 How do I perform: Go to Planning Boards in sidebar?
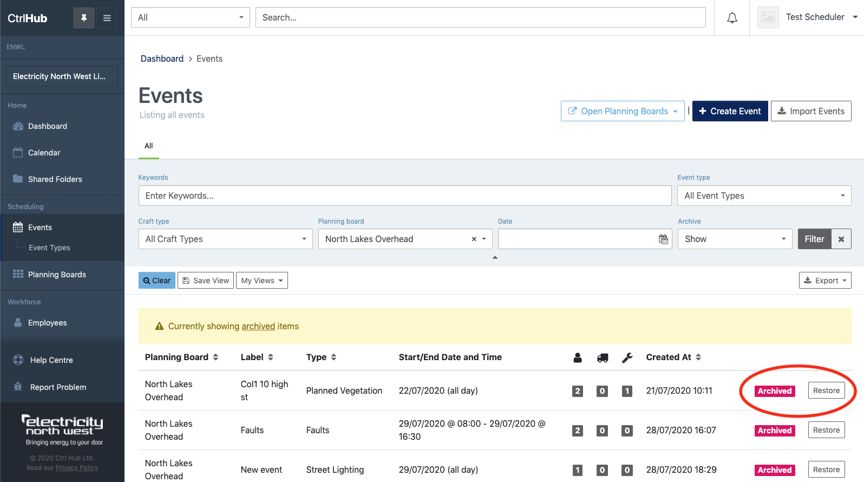(57, 275)
